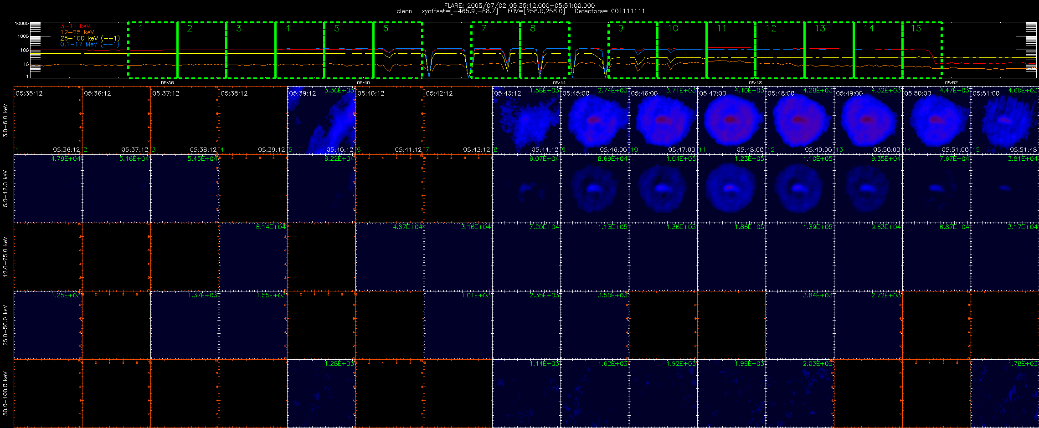This screenshot has height=428, width=1039.
Task: Click the '50.0-100.0 keV' row label
Action: coord(5,393)
